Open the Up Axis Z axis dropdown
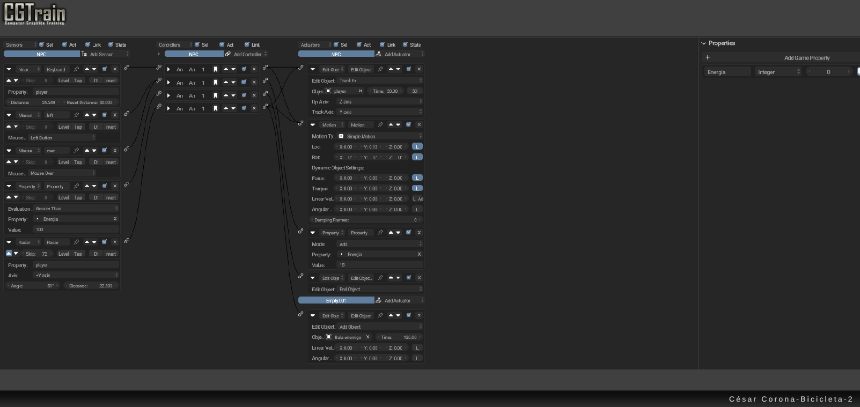 [x=379, y=101]
